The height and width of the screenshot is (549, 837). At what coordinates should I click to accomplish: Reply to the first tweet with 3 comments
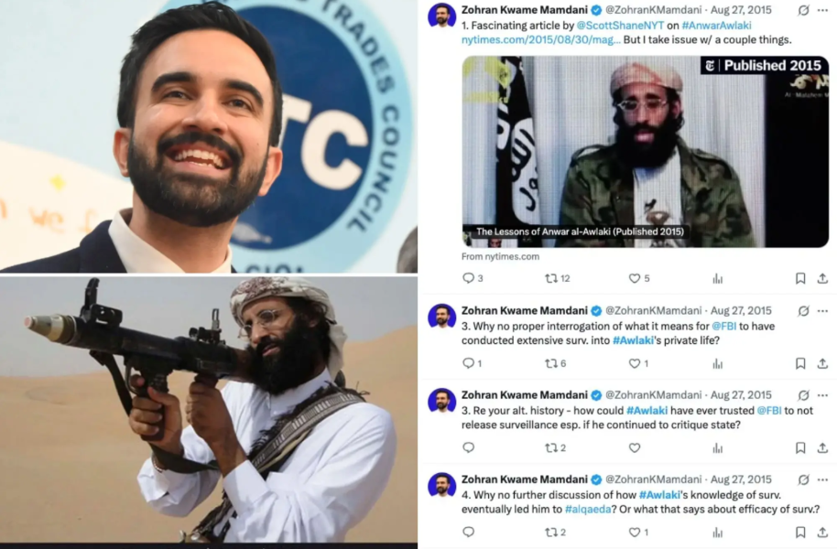[x=473, y=278]
